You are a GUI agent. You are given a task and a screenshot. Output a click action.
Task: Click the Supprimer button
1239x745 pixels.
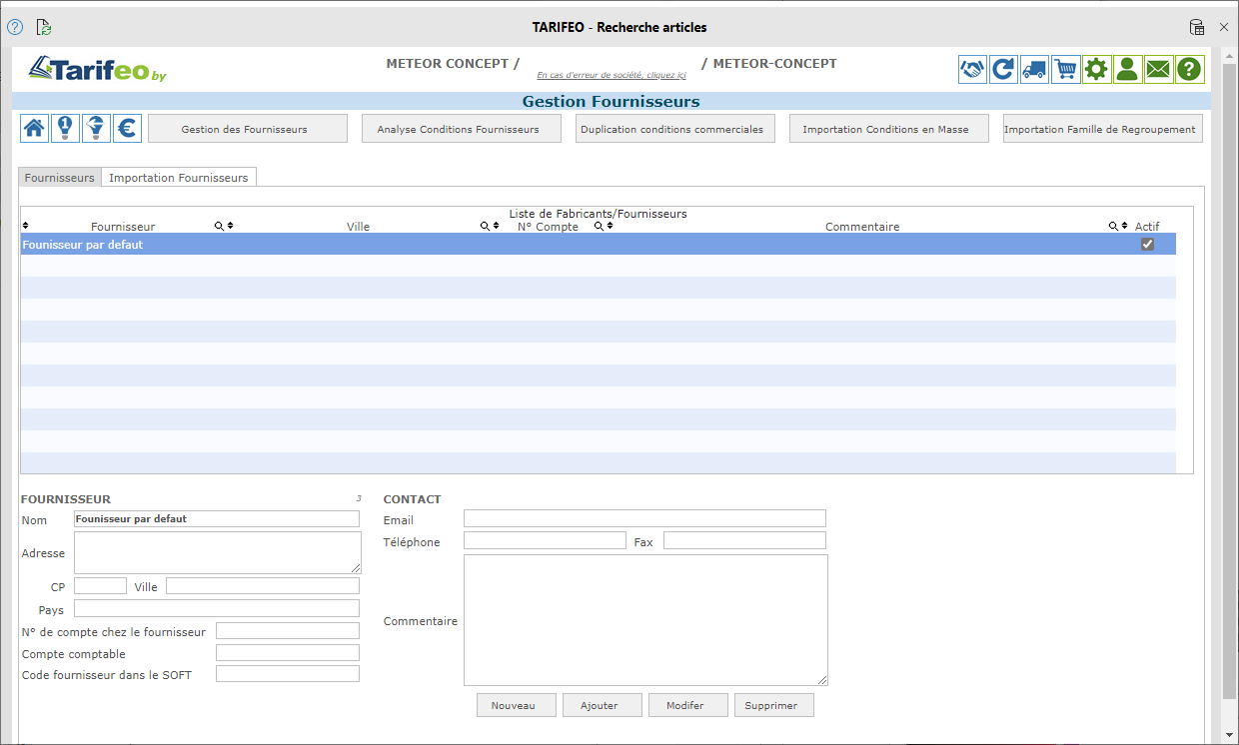pos(774,705)
